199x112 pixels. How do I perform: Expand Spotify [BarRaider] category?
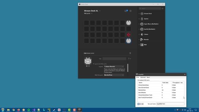pyautogui.click(x=139, y=29)
